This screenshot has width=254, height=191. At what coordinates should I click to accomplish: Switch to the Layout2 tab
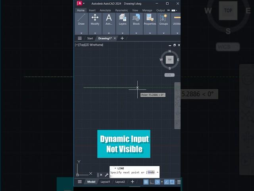[120, 181]
